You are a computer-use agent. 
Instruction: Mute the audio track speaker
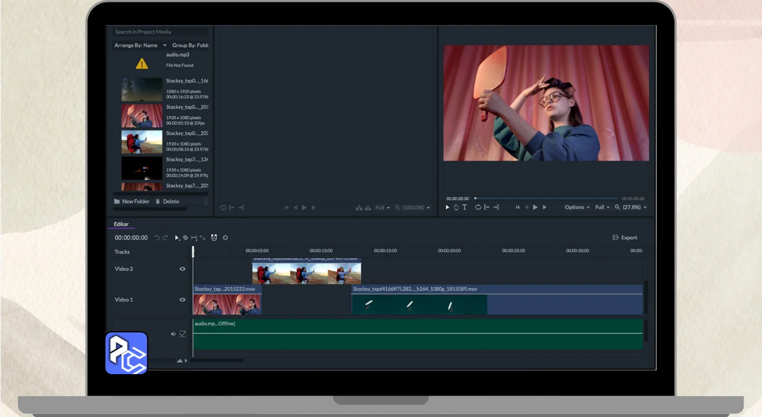click(x=173, y=334)
